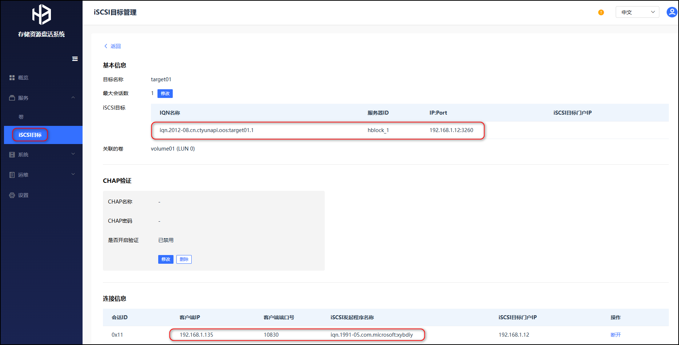Click server ID hblock_1 cell
The height and width of the screenshot is (345, 679).
378,130
